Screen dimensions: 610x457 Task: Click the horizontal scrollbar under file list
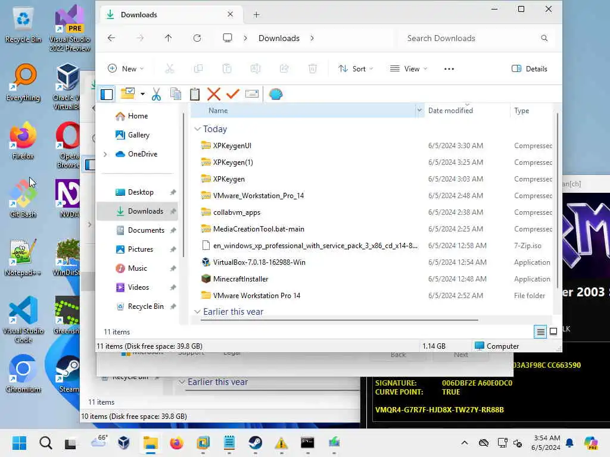(339, 320)
